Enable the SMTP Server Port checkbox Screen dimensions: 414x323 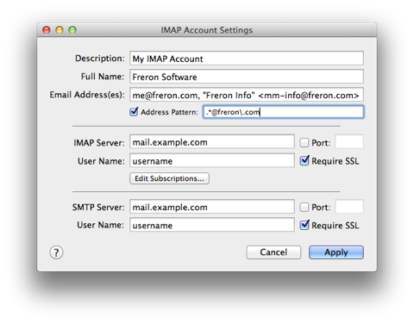click(304, 207)
